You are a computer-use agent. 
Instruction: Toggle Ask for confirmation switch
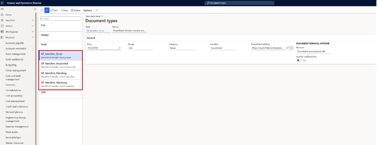(299, 60)
